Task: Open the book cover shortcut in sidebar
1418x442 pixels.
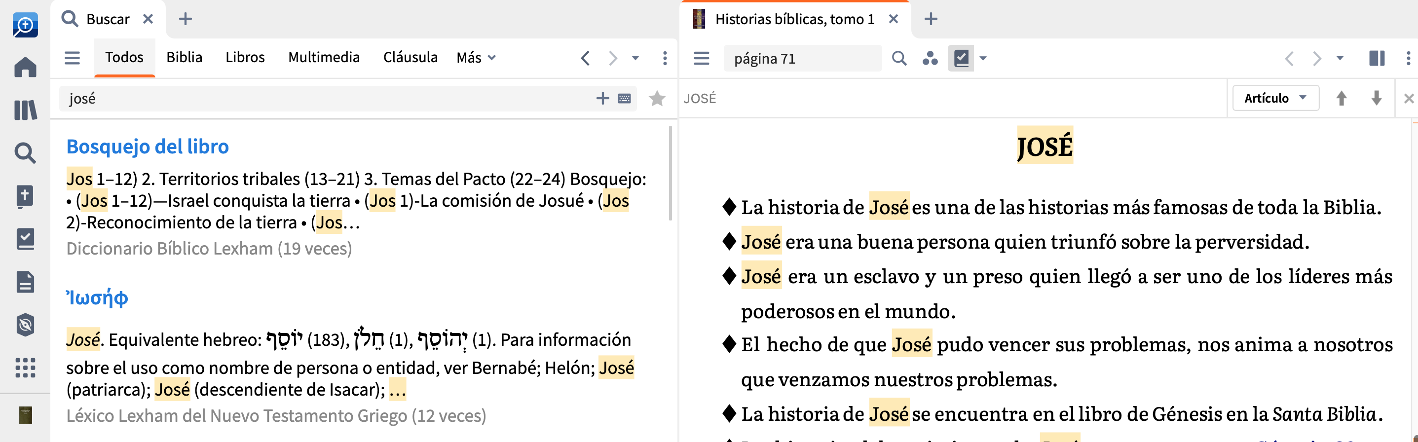Action: pos(25,415)
